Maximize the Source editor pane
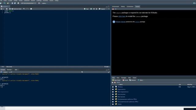 click(x=109, y=6)
